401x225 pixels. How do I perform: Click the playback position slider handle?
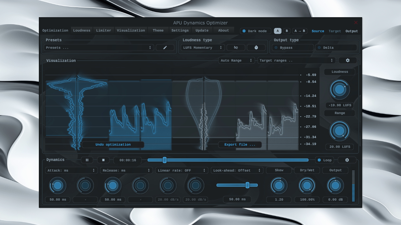point(164,160)
